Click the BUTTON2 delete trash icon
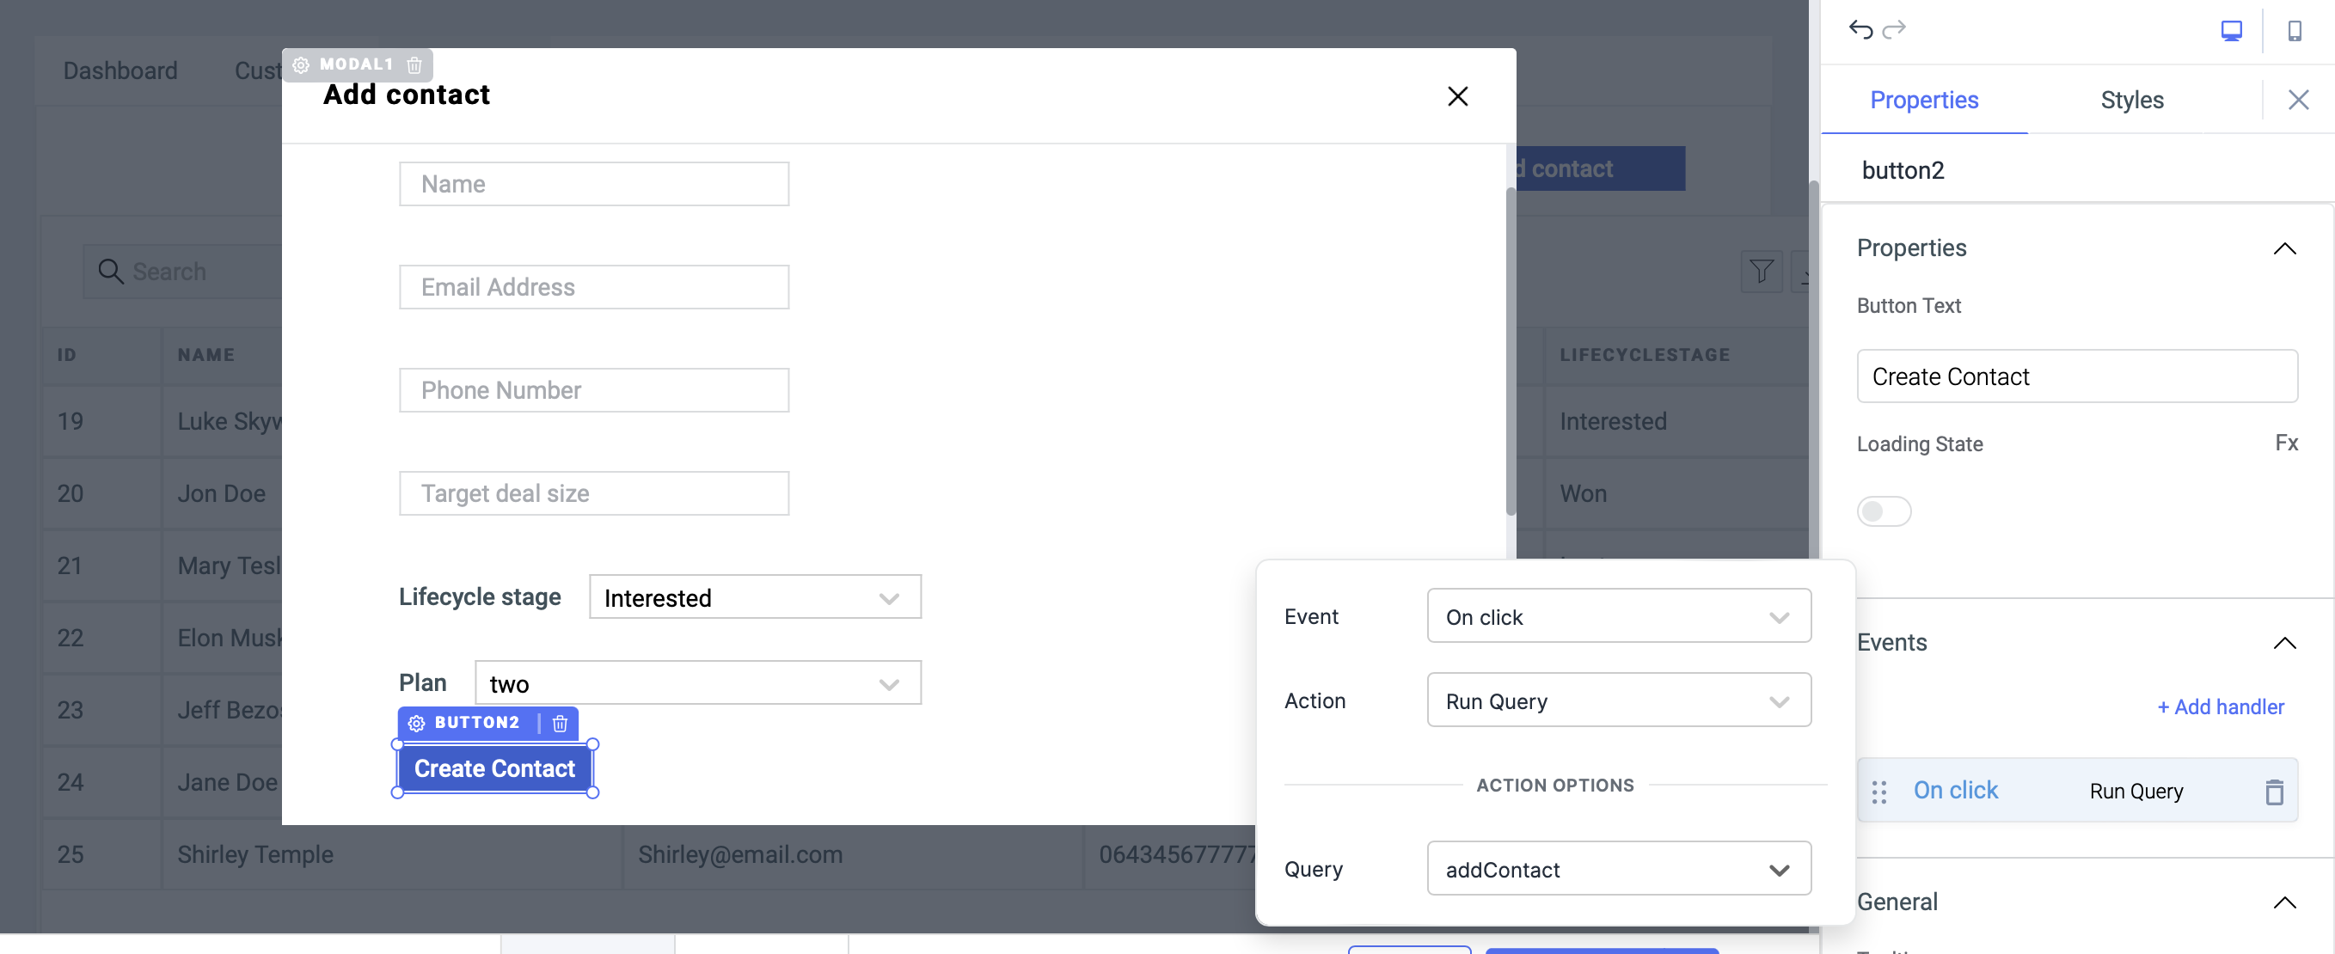Screen dimensions: 2335x954 561,723
